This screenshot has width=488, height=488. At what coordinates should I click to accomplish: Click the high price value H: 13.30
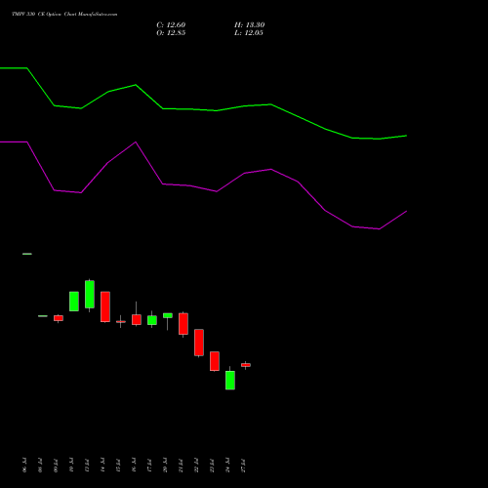[x=249, y=25]
